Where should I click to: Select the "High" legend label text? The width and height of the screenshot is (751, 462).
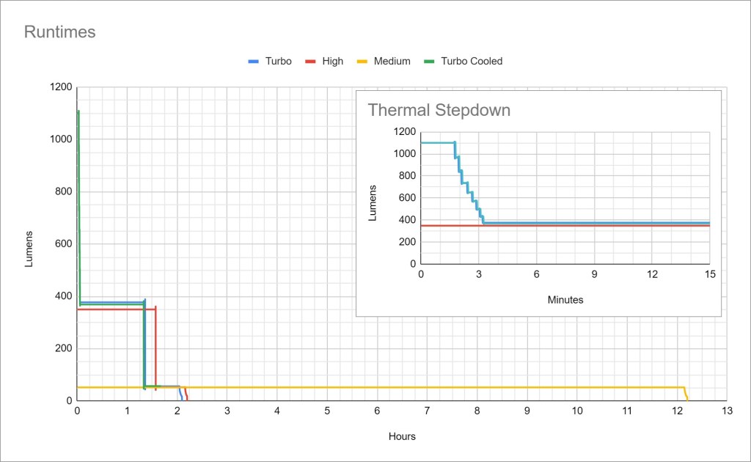tap(332, 62)
